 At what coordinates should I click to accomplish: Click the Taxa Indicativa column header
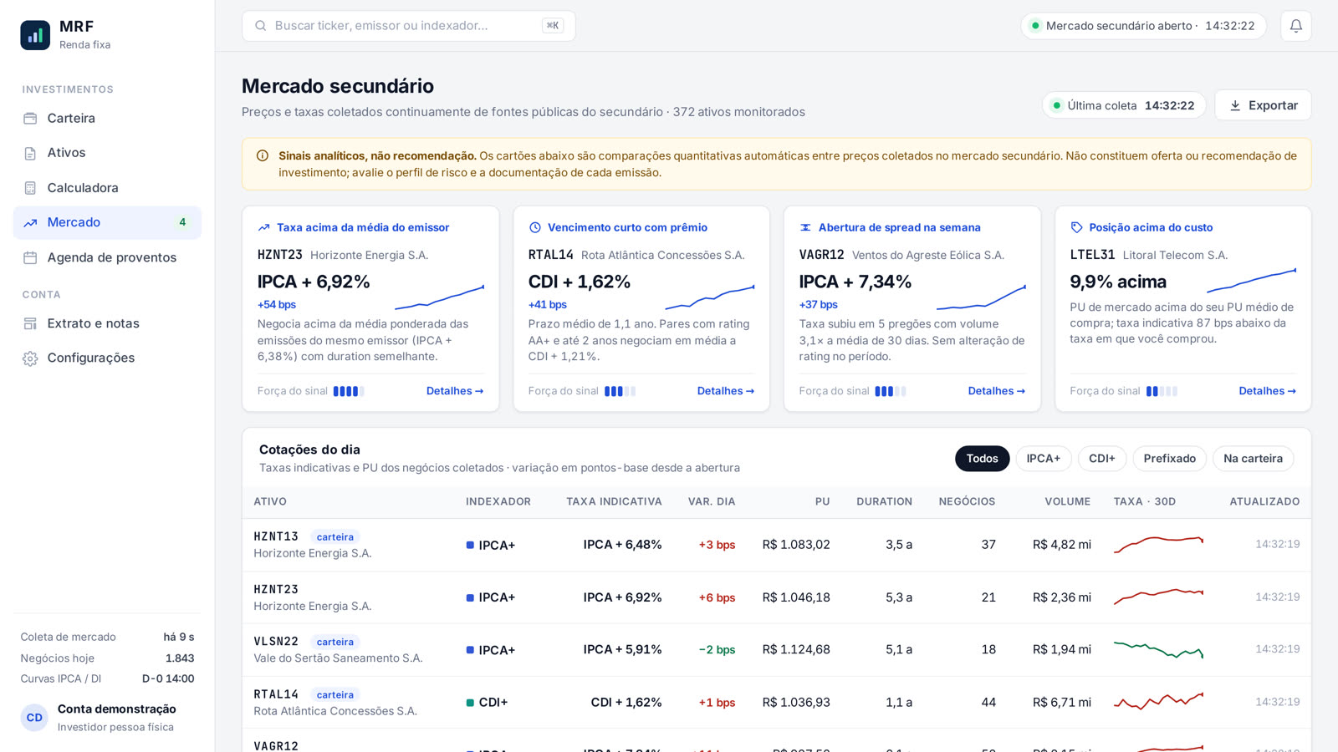(614, 501)
